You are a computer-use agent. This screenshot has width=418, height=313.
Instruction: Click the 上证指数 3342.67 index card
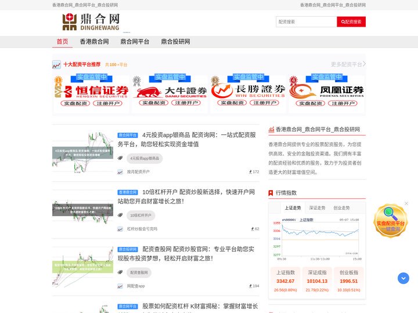click(x=285, y=281)
